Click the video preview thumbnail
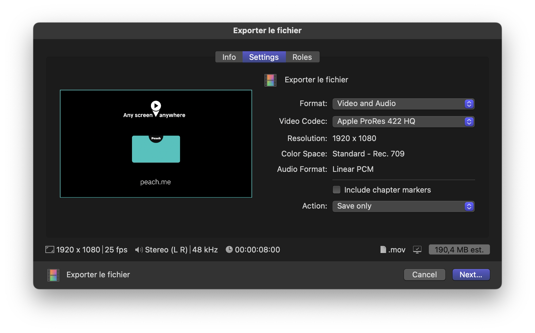 [156, 144]
